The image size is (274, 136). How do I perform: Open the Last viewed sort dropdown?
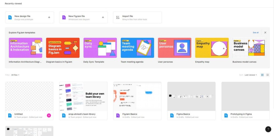coord(251,75)
